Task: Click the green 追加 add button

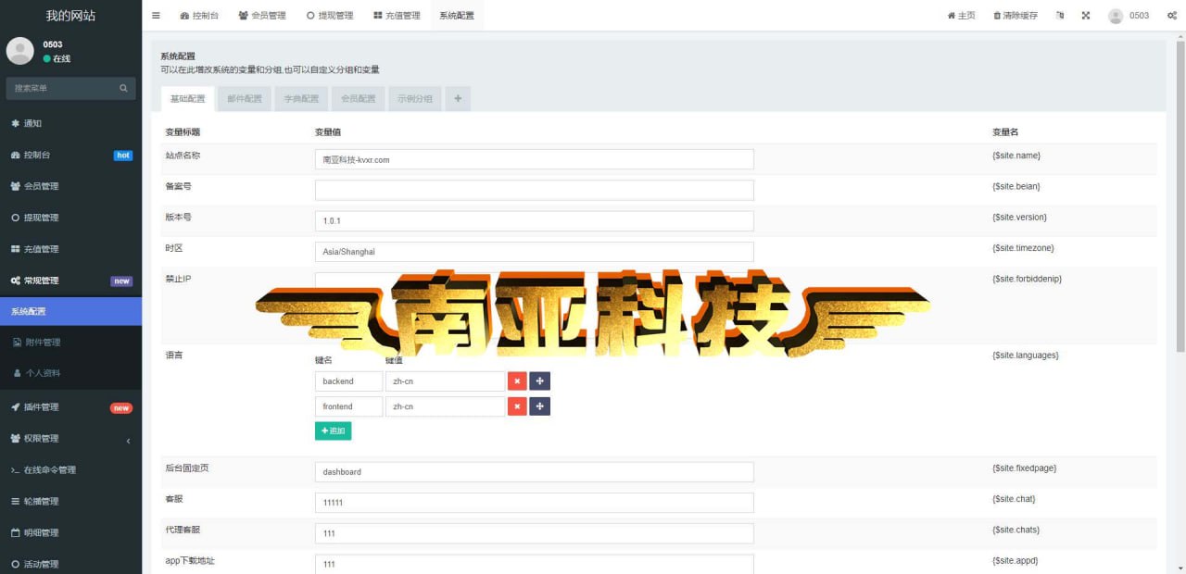Action: [x=333, y=430]
